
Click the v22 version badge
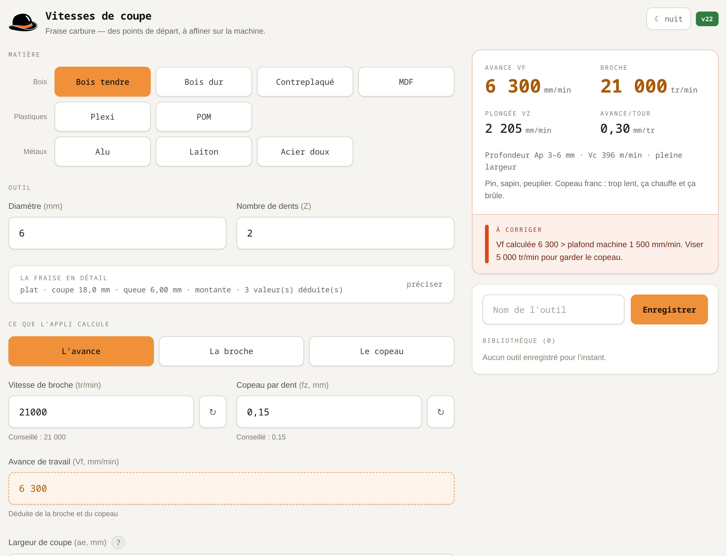pos(707,19)
